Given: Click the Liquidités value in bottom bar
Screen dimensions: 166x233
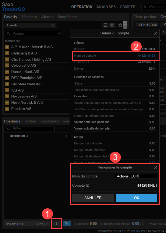Looking at the screenshot, I should coord(93,224).
